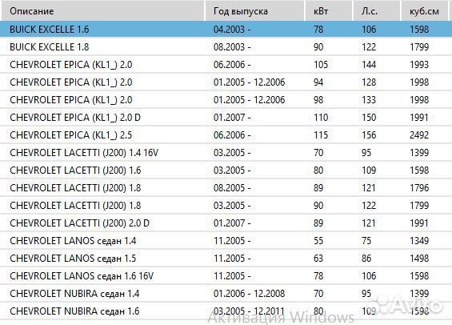Click the кВт column header

click(329, 11)
